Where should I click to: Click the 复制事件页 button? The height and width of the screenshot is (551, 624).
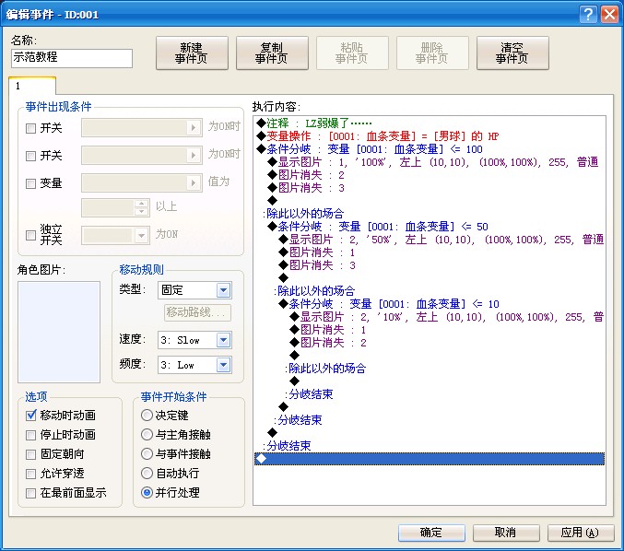pyautogui.click(x=272, y=53)
